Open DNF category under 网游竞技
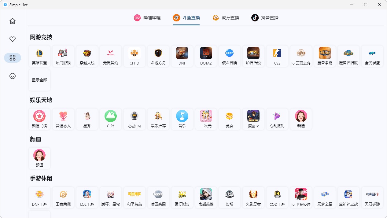 coord(182,57)
